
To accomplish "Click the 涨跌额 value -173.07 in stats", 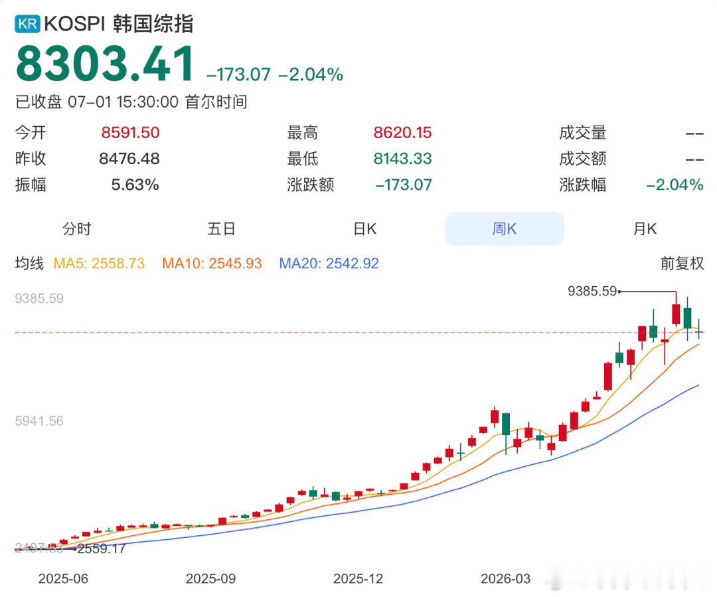I will click(404, 185).
